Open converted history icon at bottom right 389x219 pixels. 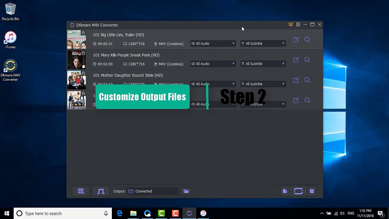point(312,191)
